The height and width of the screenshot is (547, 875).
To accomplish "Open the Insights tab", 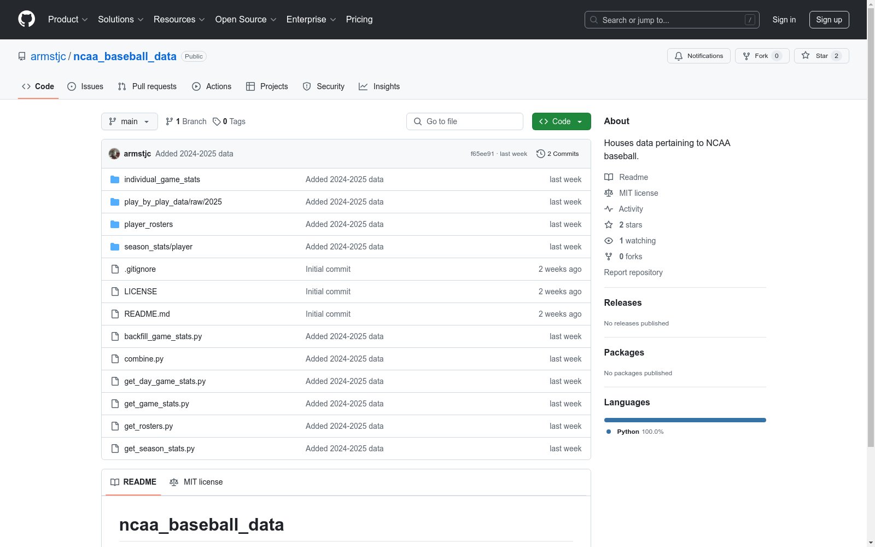I will [380, 86].
